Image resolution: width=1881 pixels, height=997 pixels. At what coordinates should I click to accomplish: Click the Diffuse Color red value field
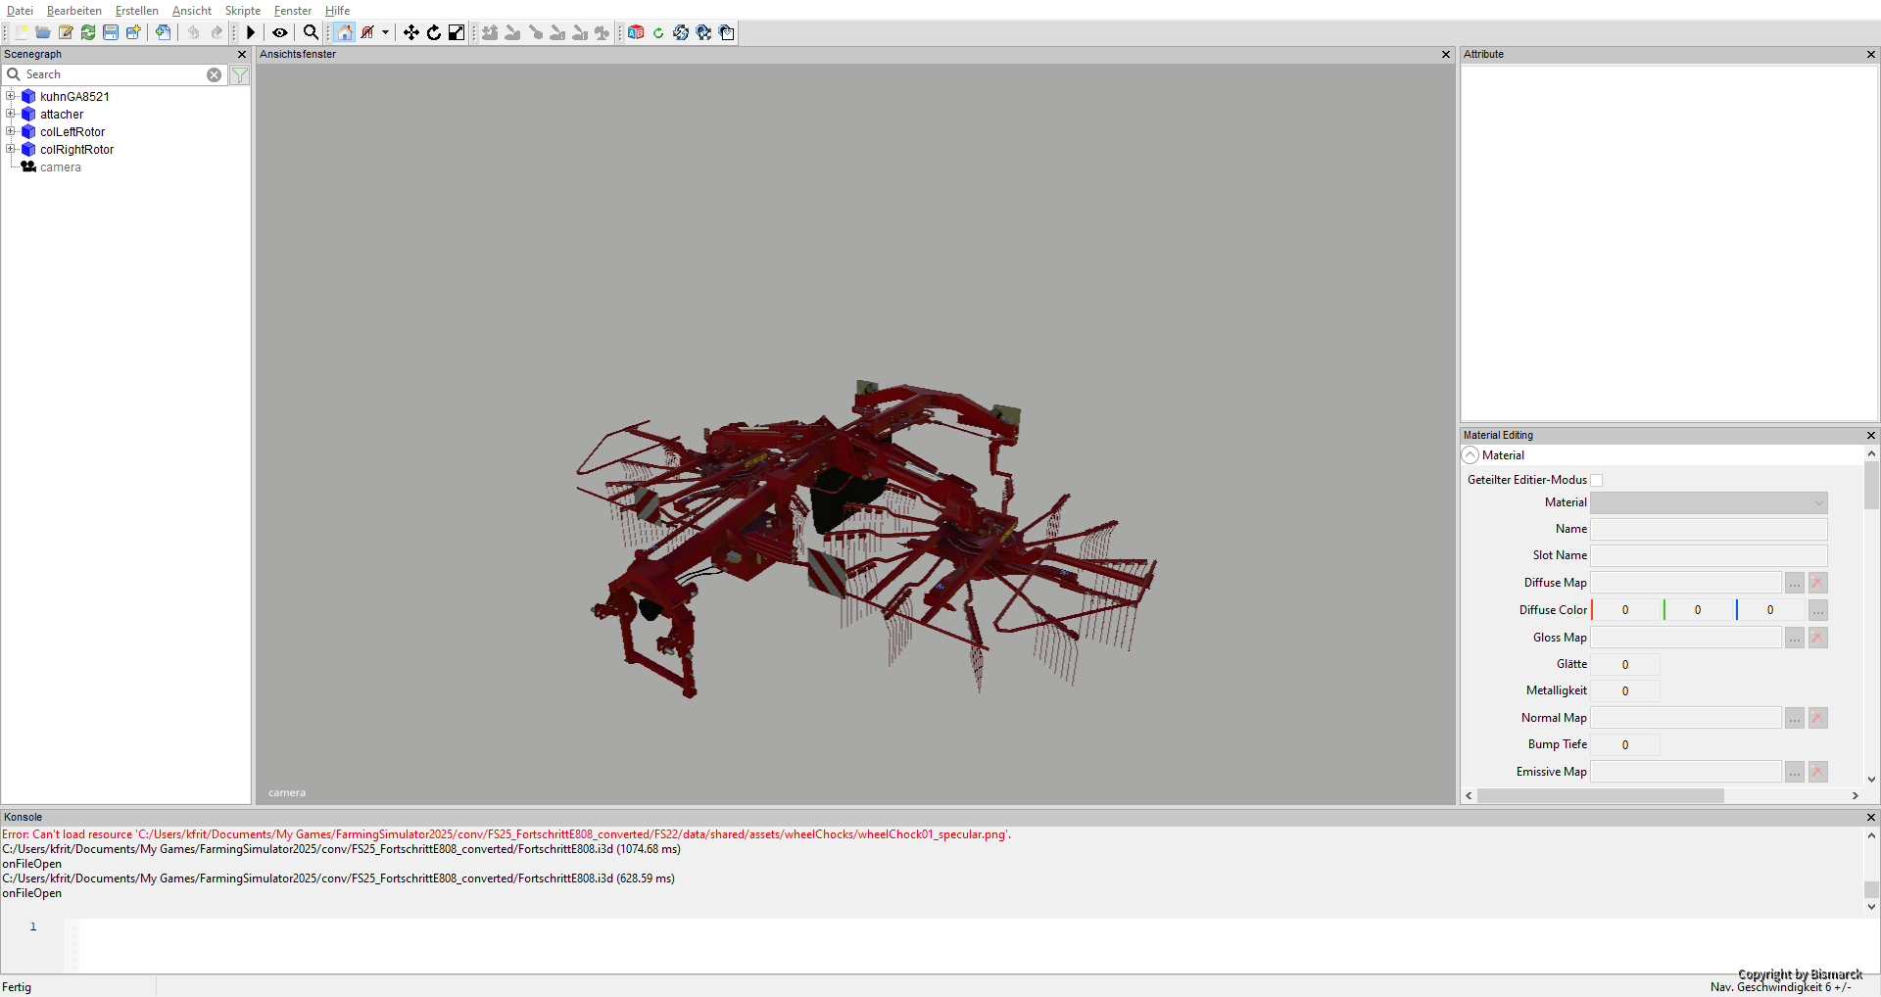pos(1625,610)
